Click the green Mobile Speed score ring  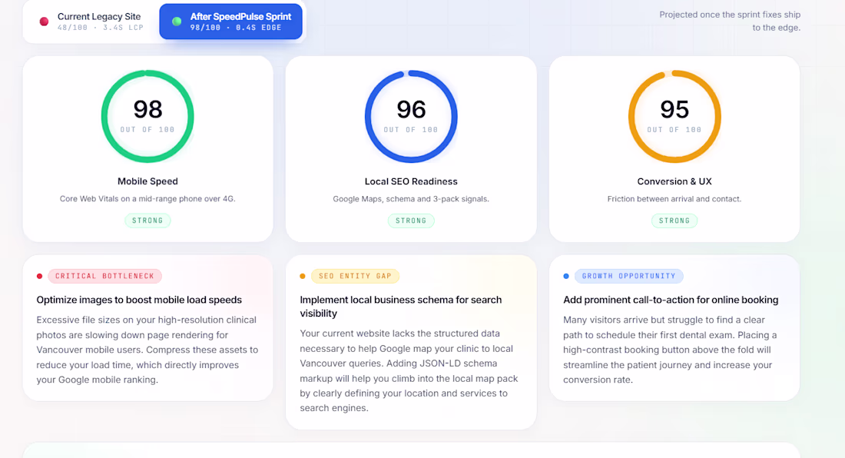click(147, 116)
